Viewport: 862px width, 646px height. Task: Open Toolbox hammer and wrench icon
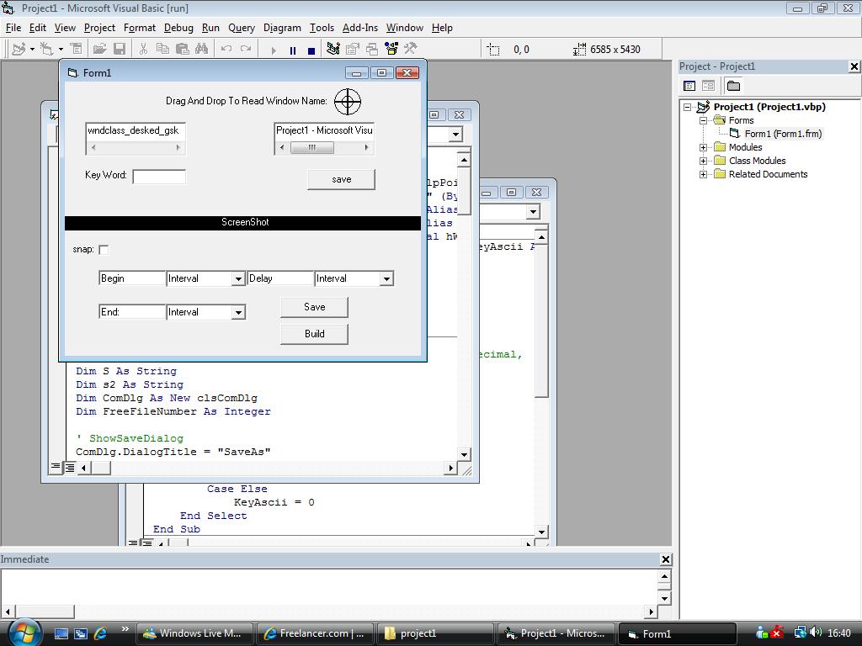click(x=411, y=49)
